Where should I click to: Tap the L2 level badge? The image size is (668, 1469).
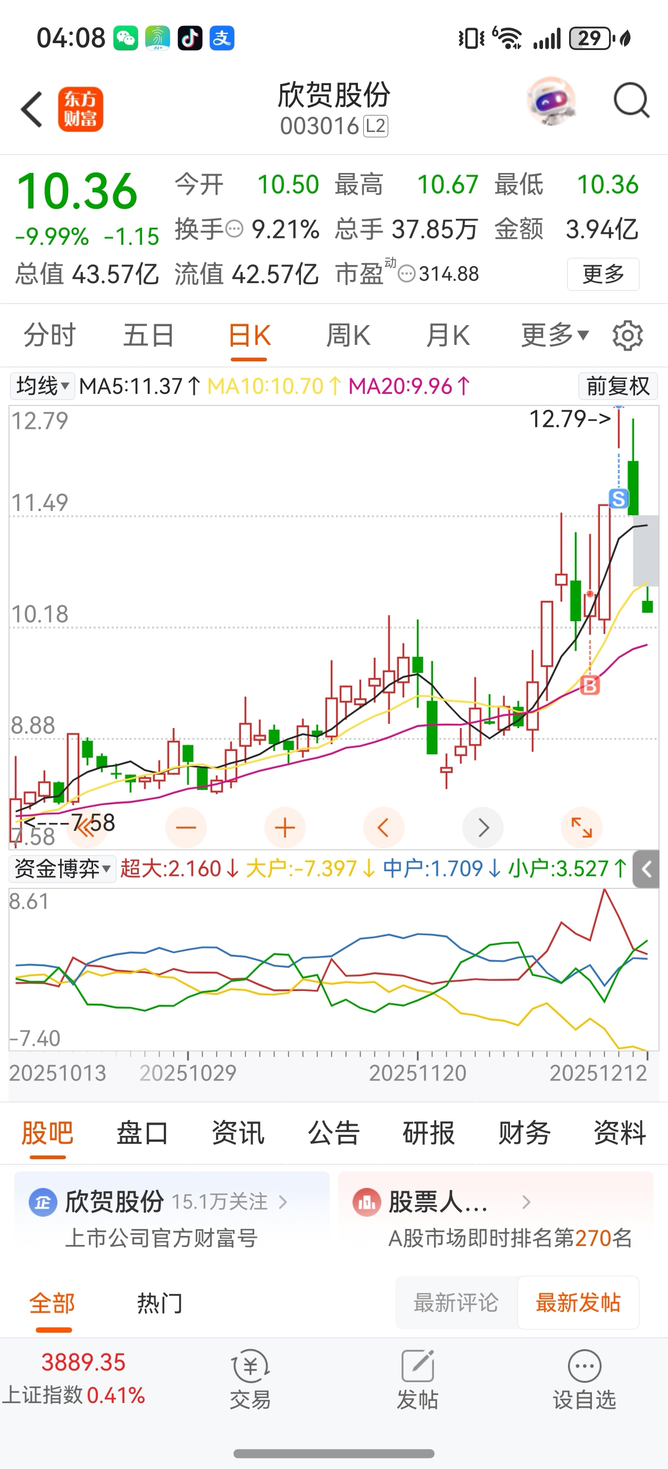tap(375, 126)
